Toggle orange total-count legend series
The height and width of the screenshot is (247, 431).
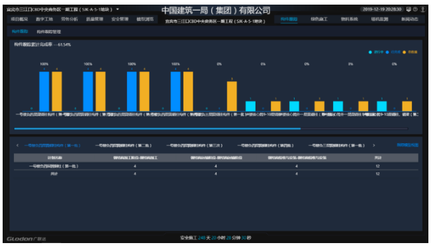pos(410,52)
